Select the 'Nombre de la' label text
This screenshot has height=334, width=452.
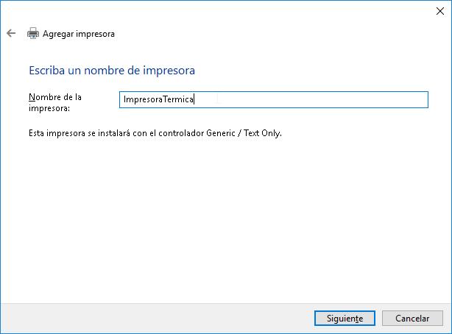coord(55,97)
